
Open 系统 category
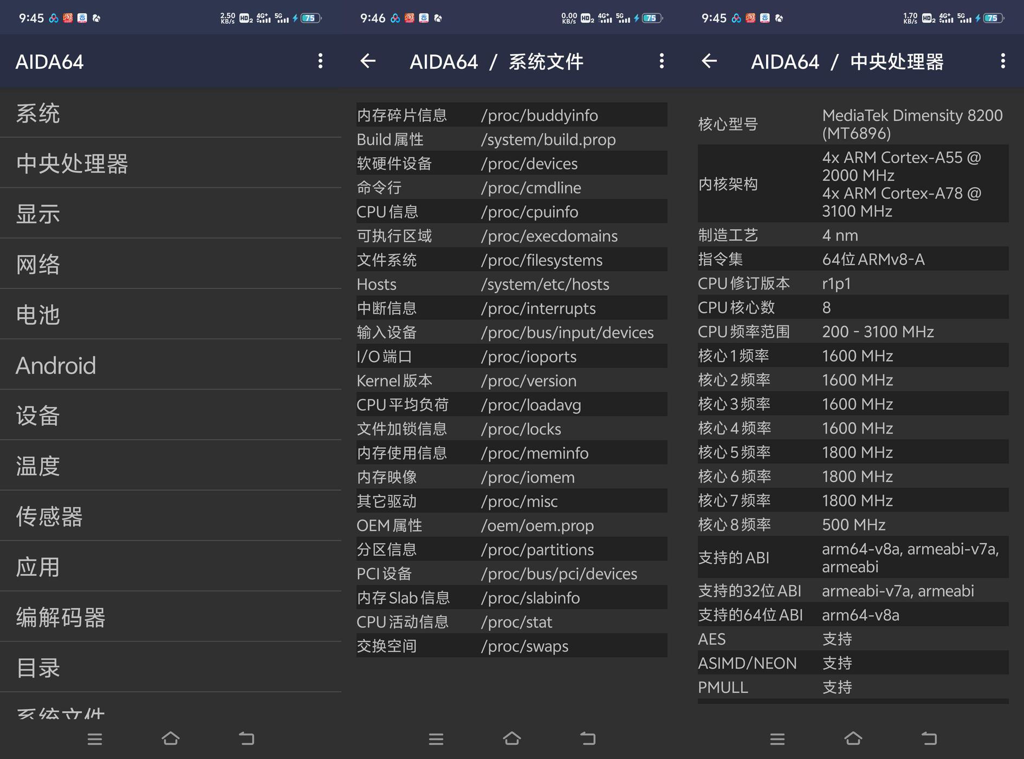171,113
